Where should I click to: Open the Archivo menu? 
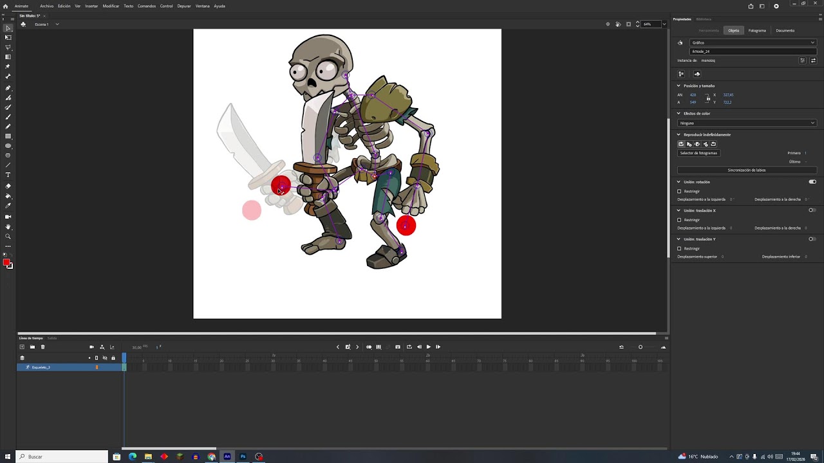pyautogui.click(x=46, y=6)
